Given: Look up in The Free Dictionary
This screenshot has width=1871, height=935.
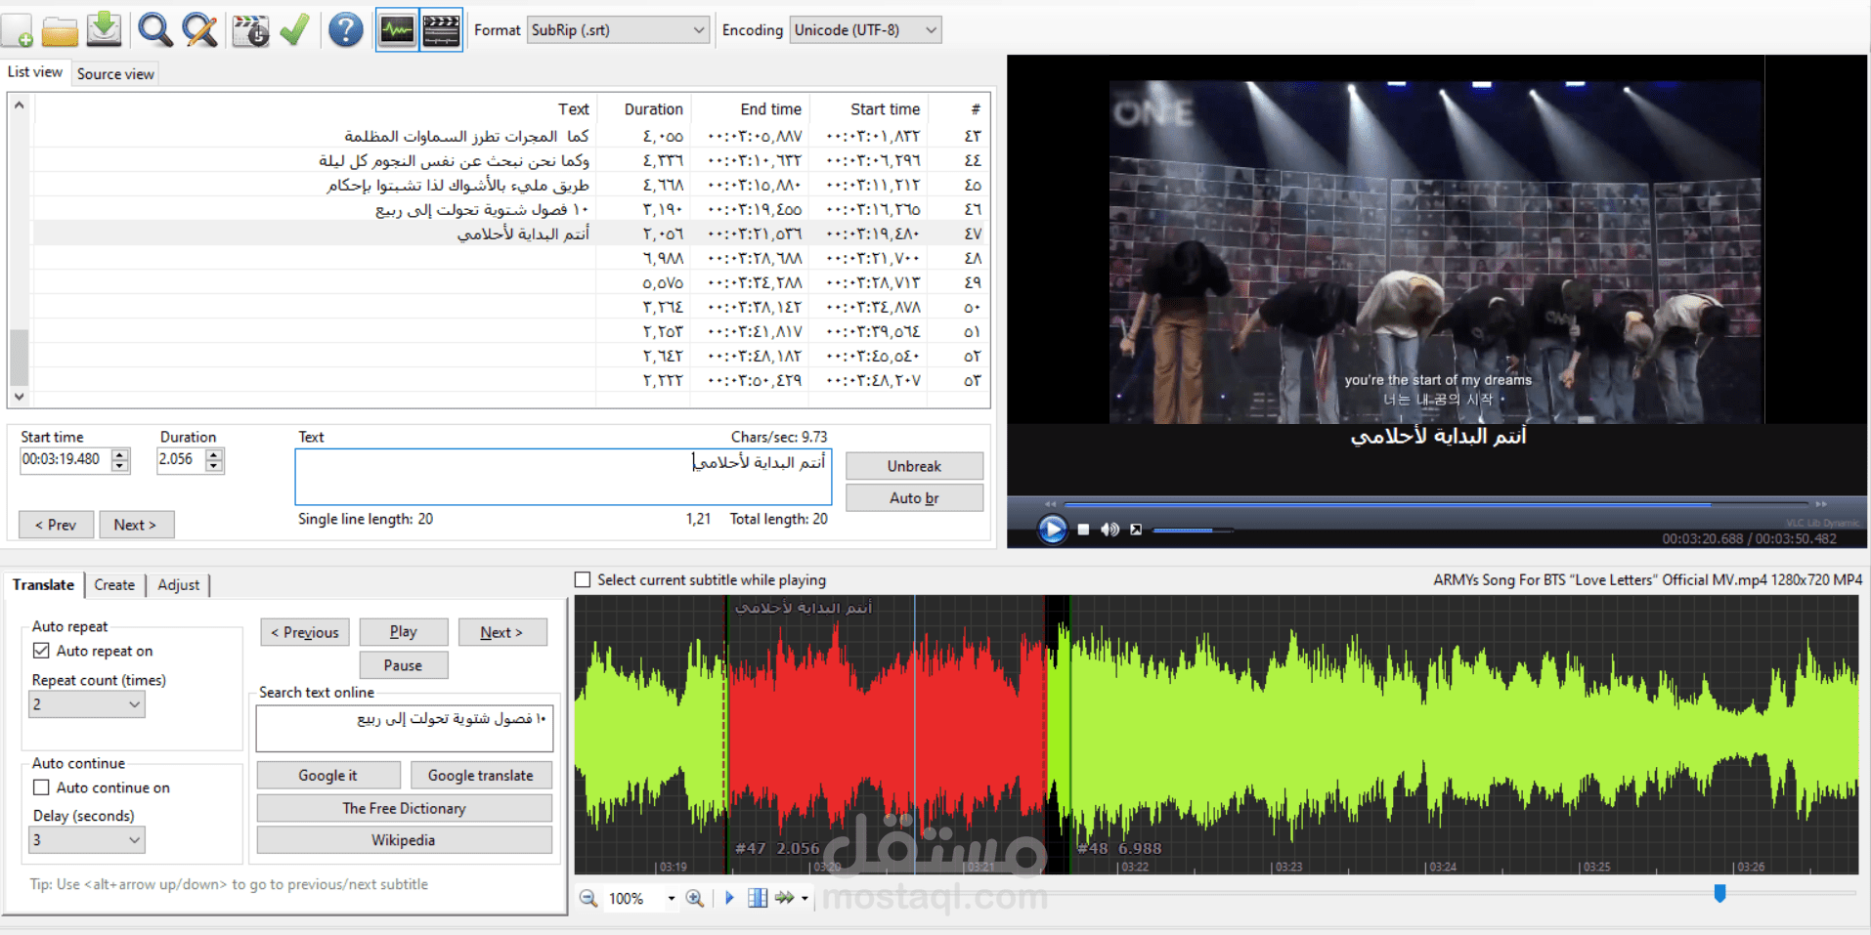Looking at the screenshot, I should (x=405, y=808).
